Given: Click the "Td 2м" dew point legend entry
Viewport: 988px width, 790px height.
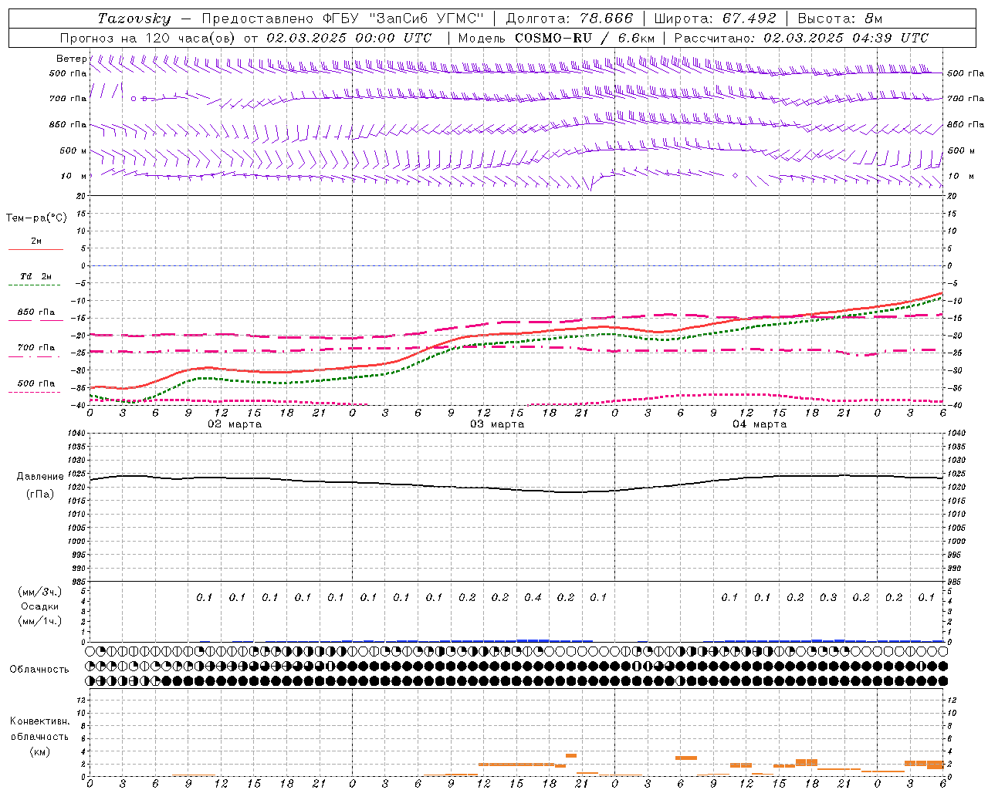Looking at the screenshot, I should (x=36, y=276).
